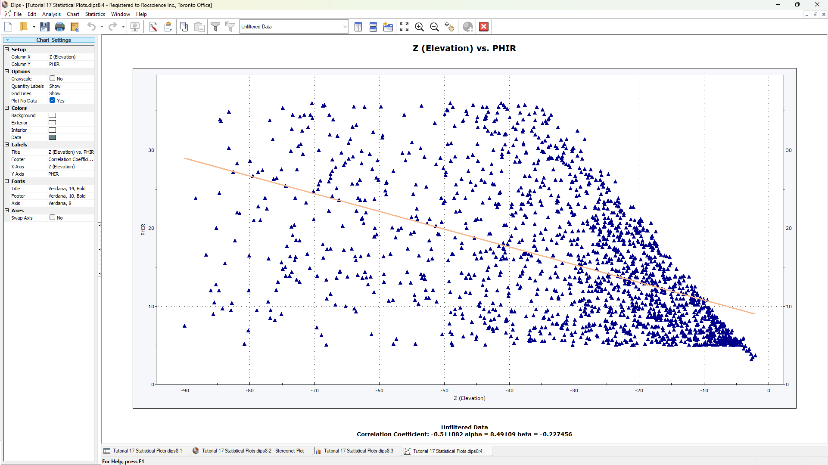Image resolution: width=828 pixels, height=465 pixels.
Task: Zoom to fit extents icon
Action: pos(404,27)
